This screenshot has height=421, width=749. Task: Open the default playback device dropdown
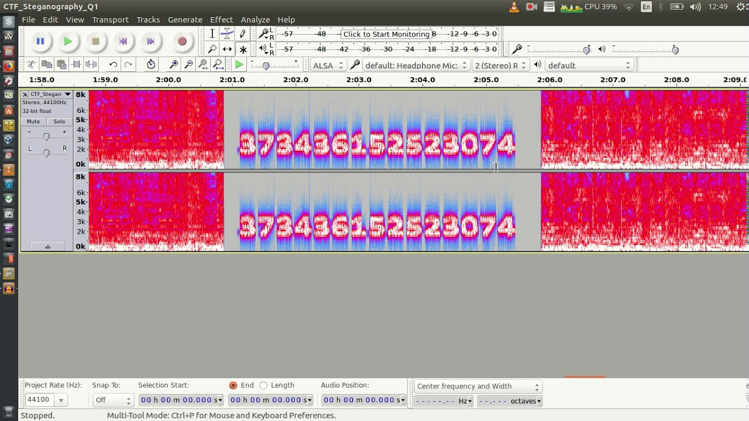pyautogui.click(x=589, y=65)
